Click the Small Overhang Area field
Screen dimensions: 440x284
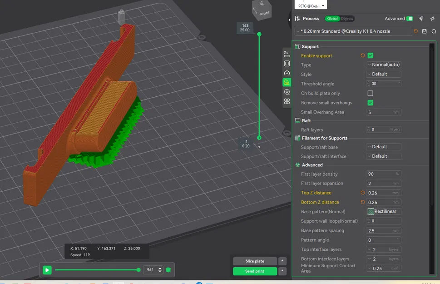pyautogui.click(x=383, y=112)
